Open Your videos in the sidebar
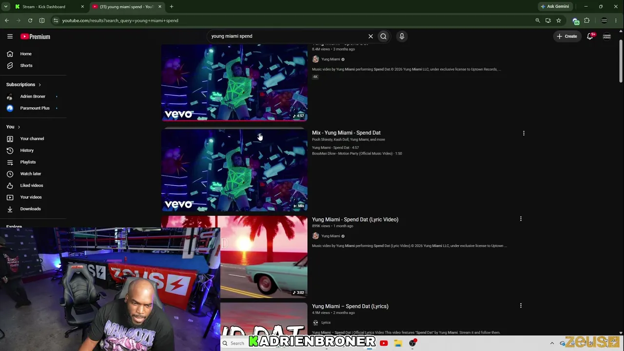The height and width of the screenshot is (351, 624). tap(31, 197)
